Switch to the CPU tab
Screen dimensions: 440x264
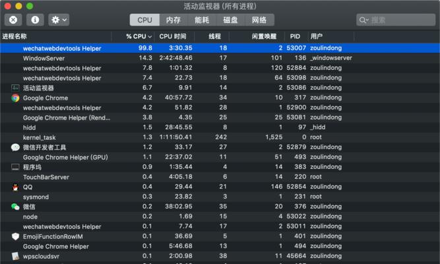(144, 20)
